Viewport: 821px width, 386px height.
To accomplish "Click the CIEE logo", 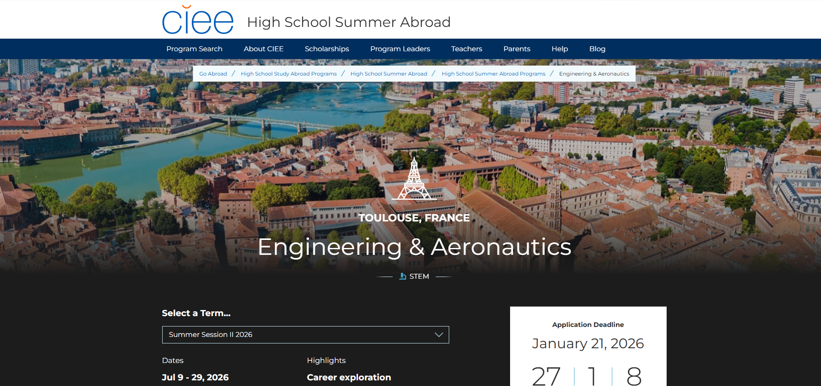I will click(x=198, y=20).
